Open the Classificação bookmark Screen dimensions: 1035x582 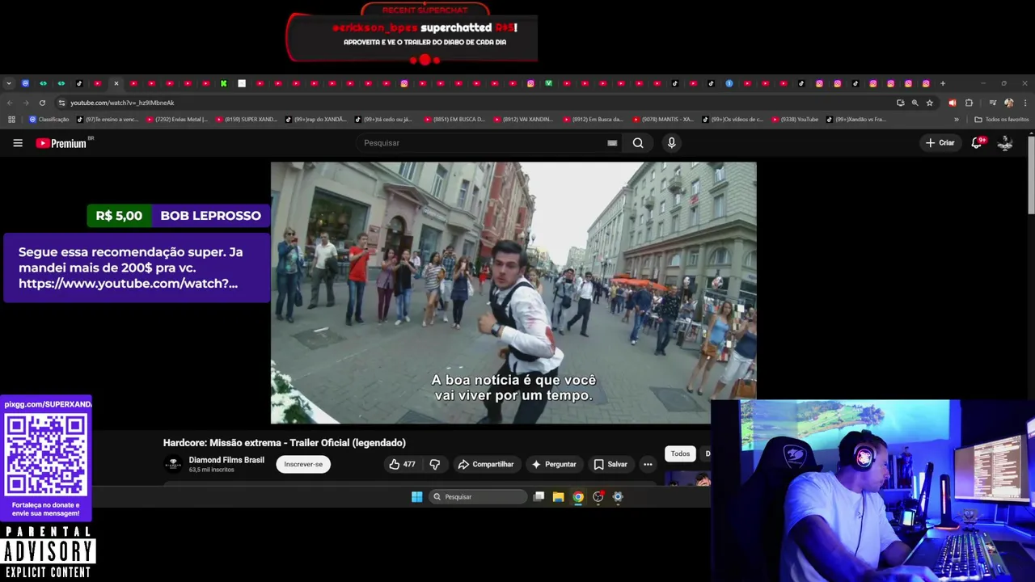pos(49,120)
